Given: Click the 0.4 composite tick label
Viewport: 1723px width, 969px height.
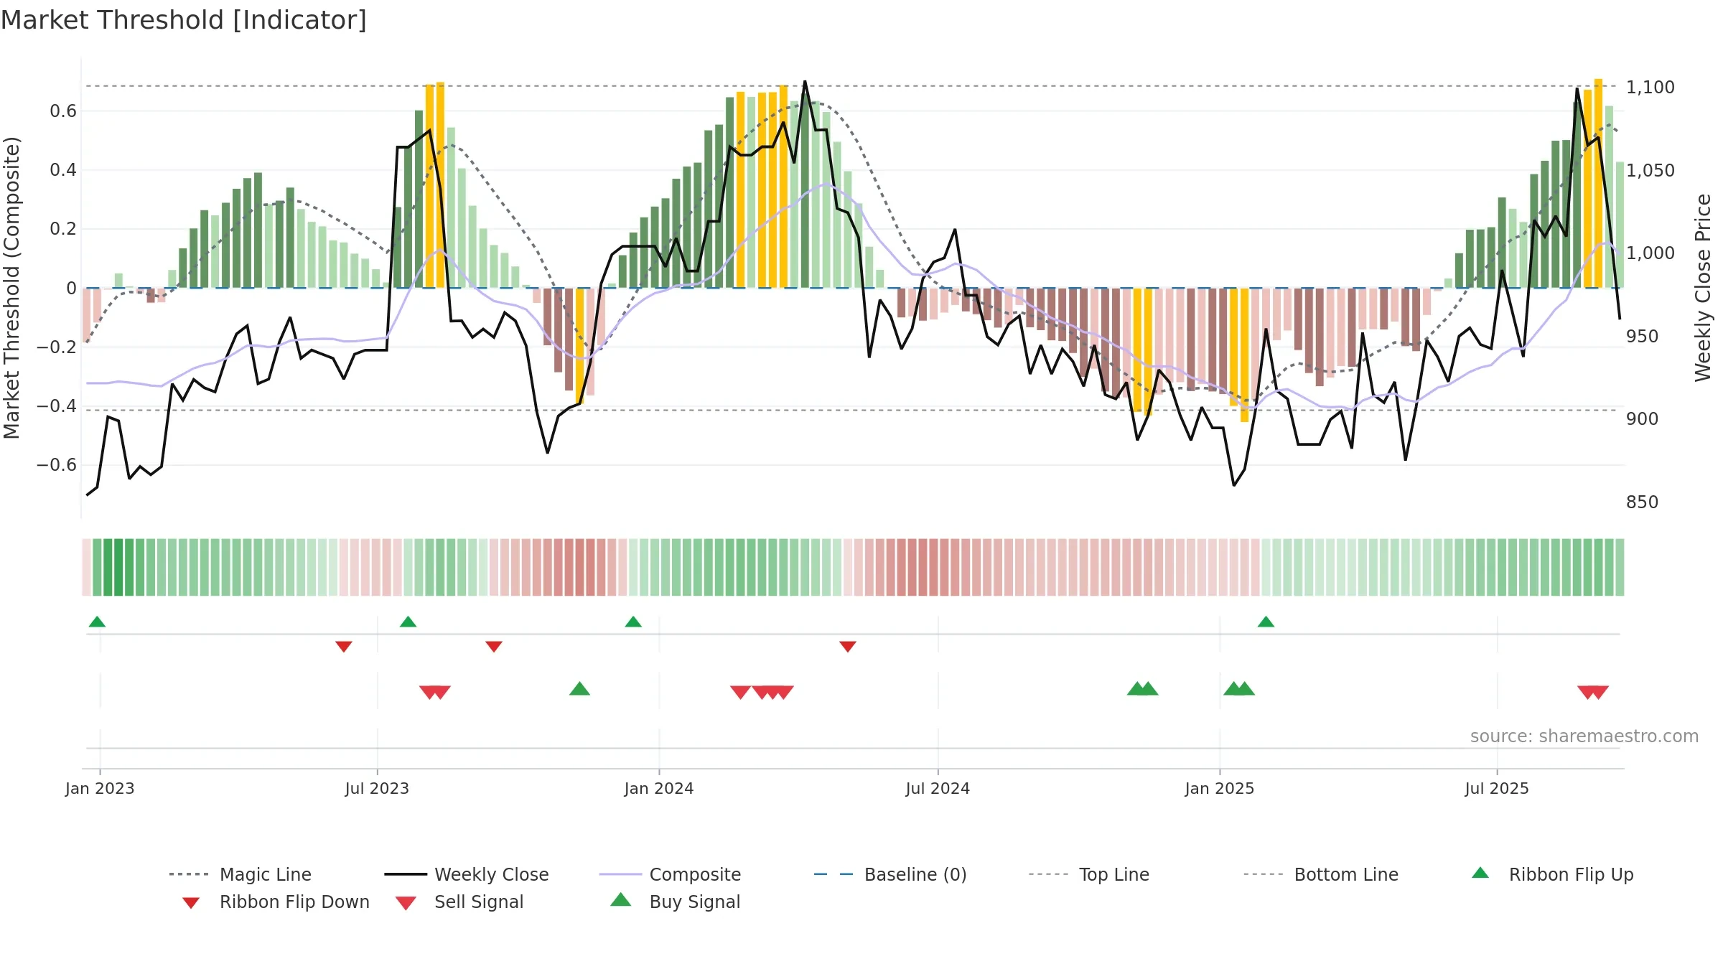Looking at the screenshot, I should [63, 170].
